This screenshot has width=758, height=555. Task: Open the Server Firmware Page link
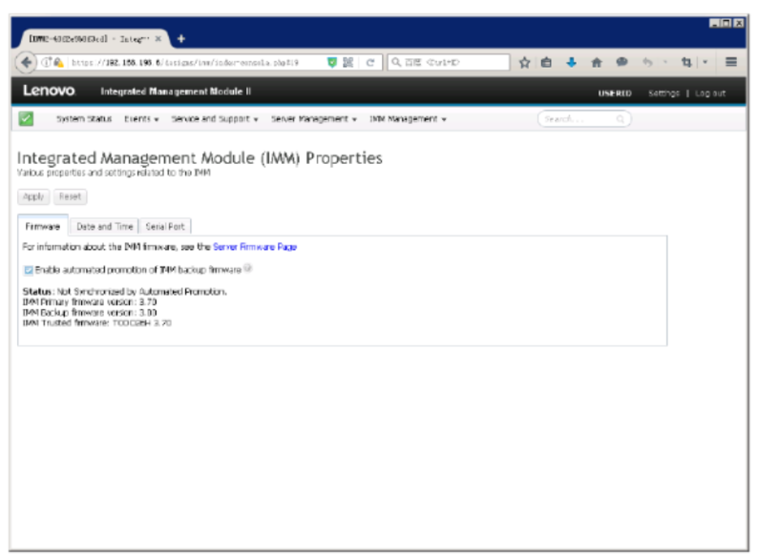pyautogui.click(x=255, y=247)
